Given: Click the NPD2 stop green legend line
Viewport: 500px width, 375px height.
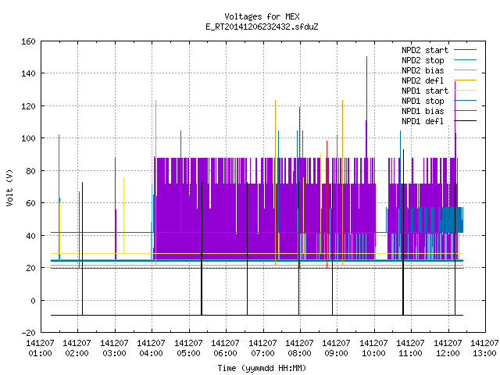Looking at the screenshot, I should pos(465,60).
